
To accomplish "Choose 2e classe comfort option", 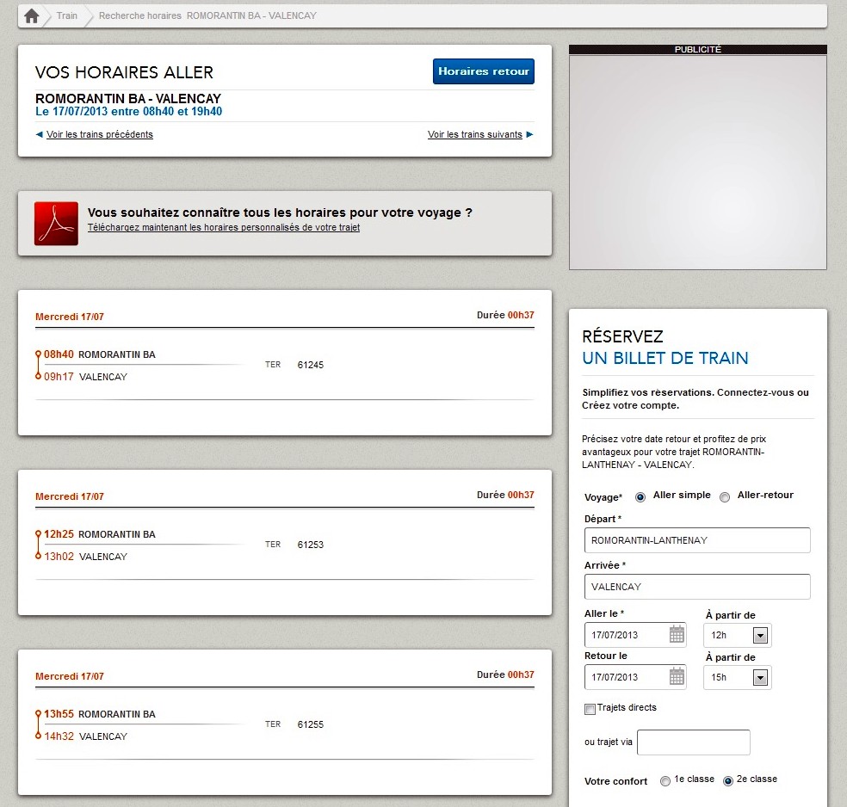I will point(728,780).
